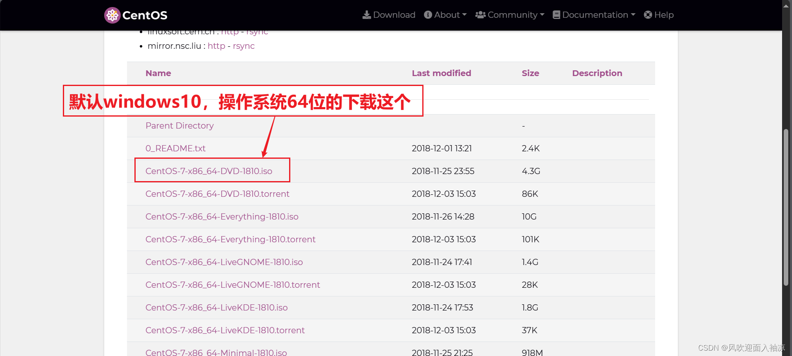Download CentOS-7-x86_64-LiveKDE-1810.iso

point(217,308)
